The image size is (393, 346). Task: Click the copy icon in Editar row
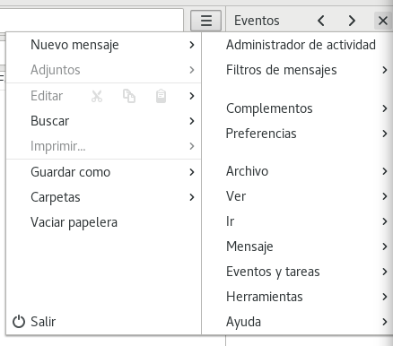point(129,96)
